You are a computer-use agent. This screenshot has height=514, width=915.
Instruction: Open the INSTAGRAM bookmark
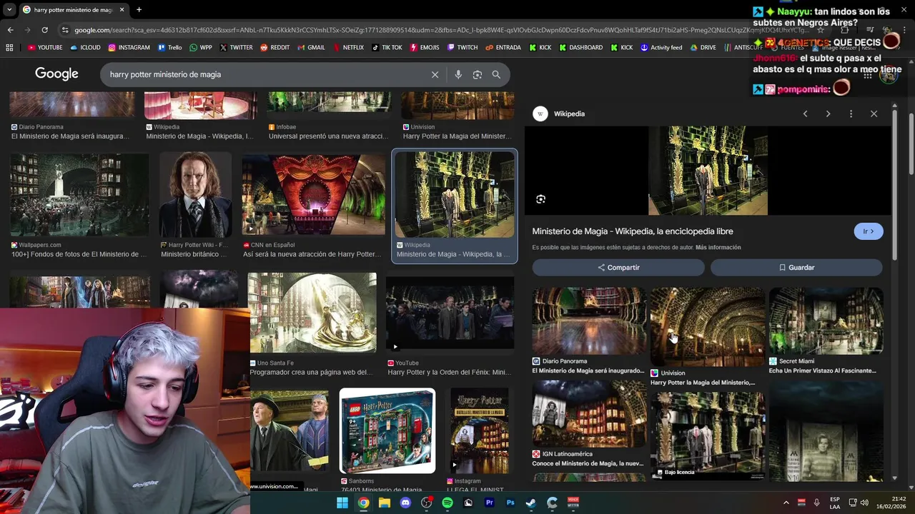129,48
